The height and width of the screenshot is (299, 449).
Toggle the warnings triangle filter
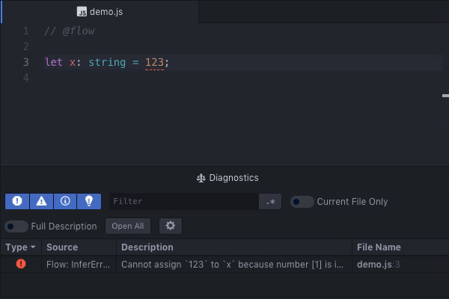pos(41,201)
